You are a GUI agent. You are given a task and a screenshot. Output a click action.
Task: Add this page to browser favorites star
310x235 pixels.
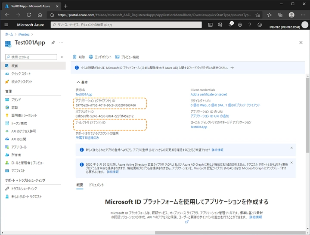pos(257,15)
